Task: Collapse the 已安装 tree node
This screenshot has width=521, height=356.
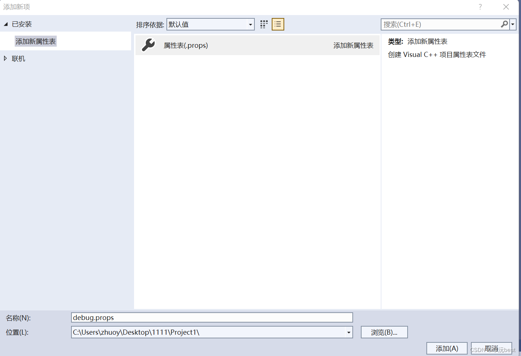Action: 5,24
